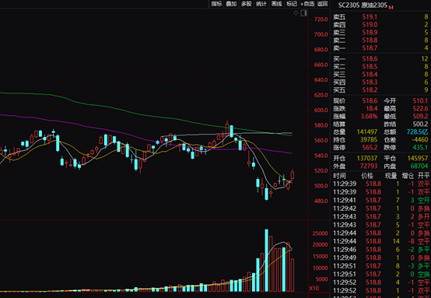Select the 11:29:43 多开 trade row
Image resolution: width=431 pixels, height=298 pixels.
[381, 216]
